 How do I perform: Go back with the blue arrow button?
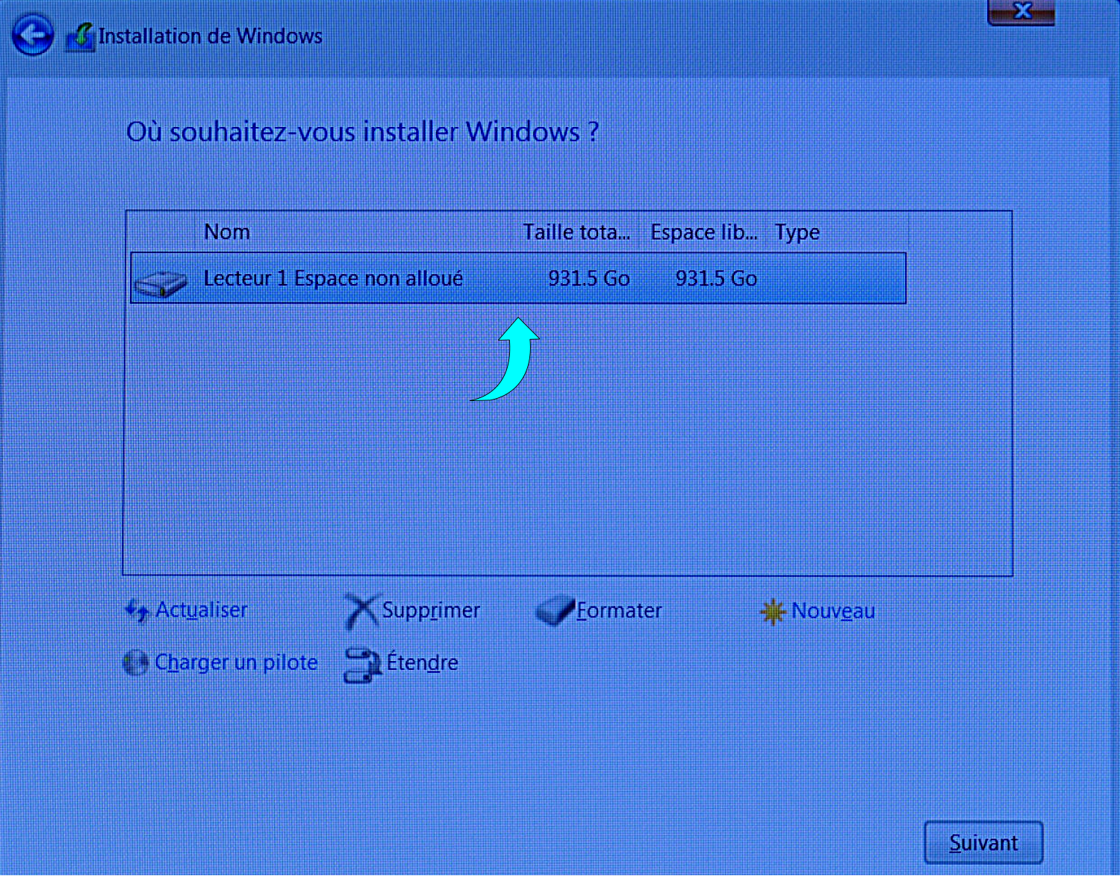coord(33,35)
